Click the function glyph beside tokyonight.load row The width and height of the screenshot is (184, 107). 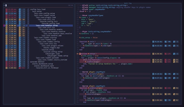pos(28,54)
